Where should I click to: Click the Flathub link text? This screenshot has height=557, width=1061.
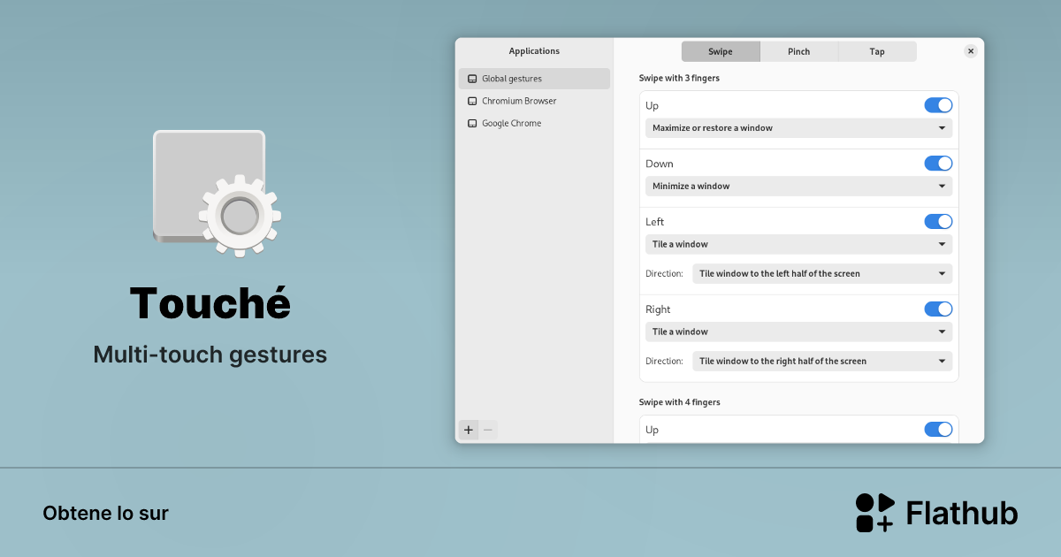[x=961, y=512]
